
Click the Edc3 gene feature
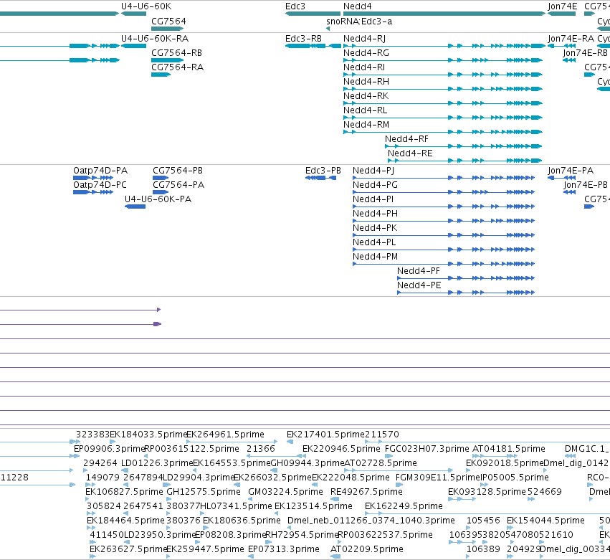pyautogui.click(x=313, y=14)
